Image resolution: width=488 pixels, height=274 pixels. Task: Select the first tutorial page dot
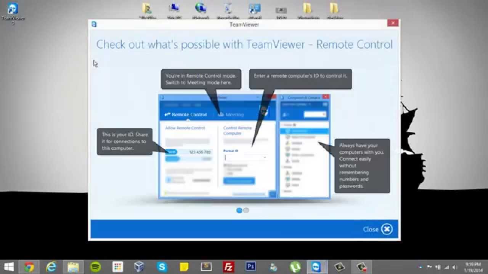pyautogui.click(x=239, y=210)
